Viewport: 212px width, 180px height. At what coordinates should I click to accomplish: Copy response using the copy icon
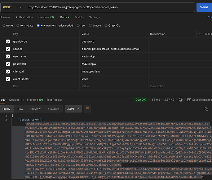(207, 109)
